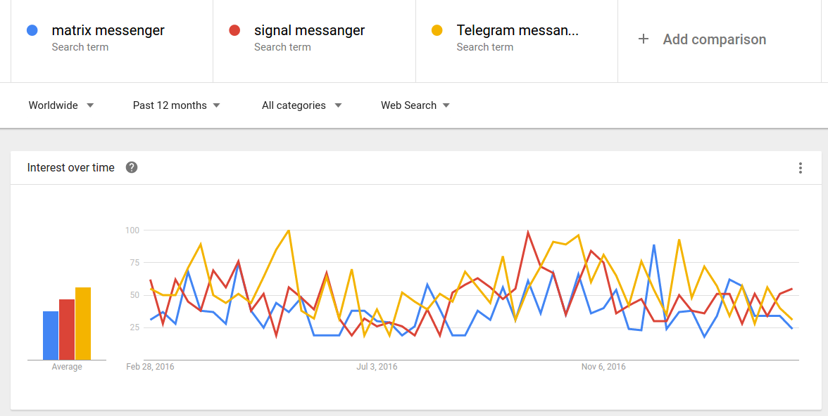Click the Interest over time heading
The width and height of the screenshot is (828, 416).
pyautogui.click(x=70, y=168)
